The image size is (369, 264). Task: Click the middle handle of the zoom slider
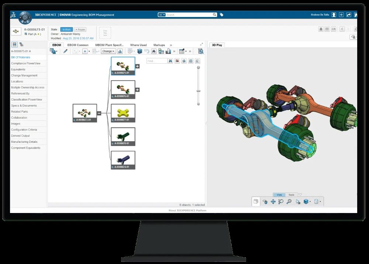[x=199, y=91]
